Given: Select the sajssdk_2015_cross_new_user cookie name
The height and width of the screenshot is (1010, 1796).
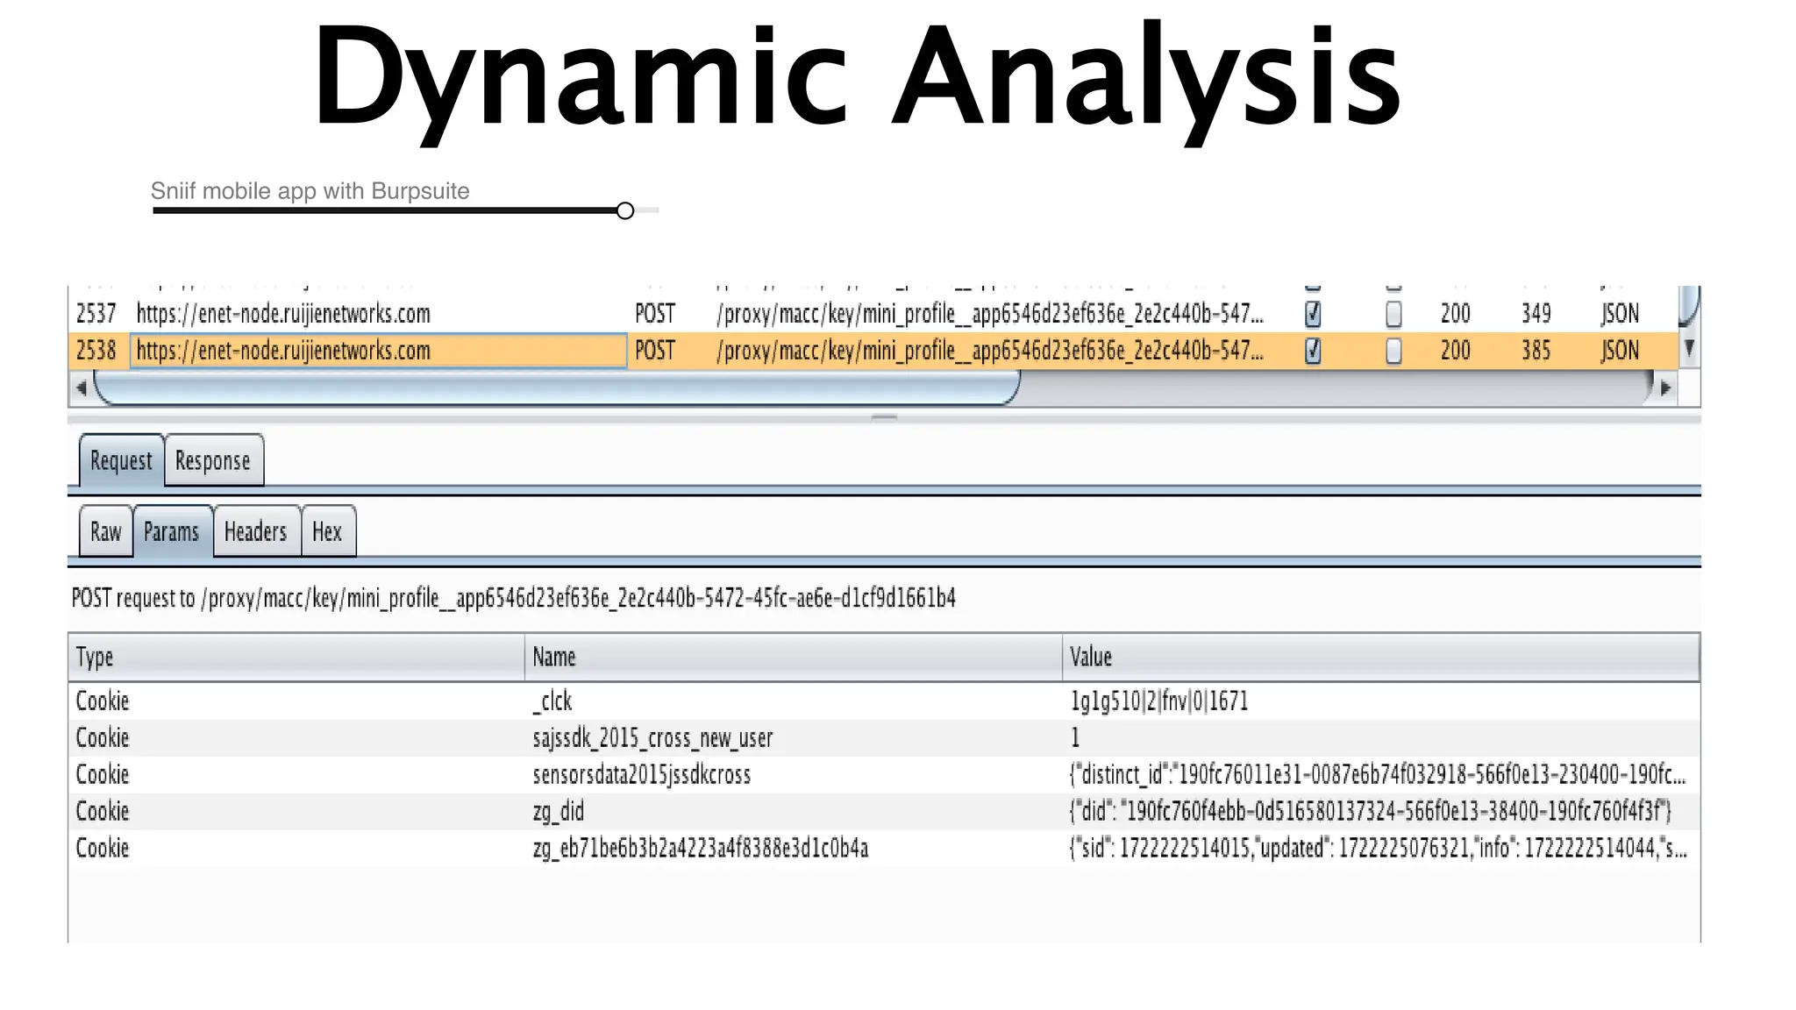Looking at the screenshot, I should pyautogui.click(x=652, y=738).
